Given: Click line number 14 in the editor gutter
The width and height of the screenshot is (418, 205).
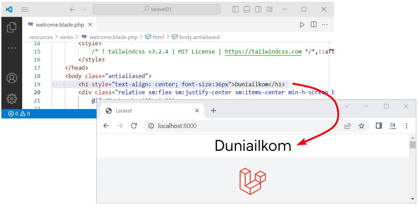Looking at the screenshot, I should click(x=37, y=43).
